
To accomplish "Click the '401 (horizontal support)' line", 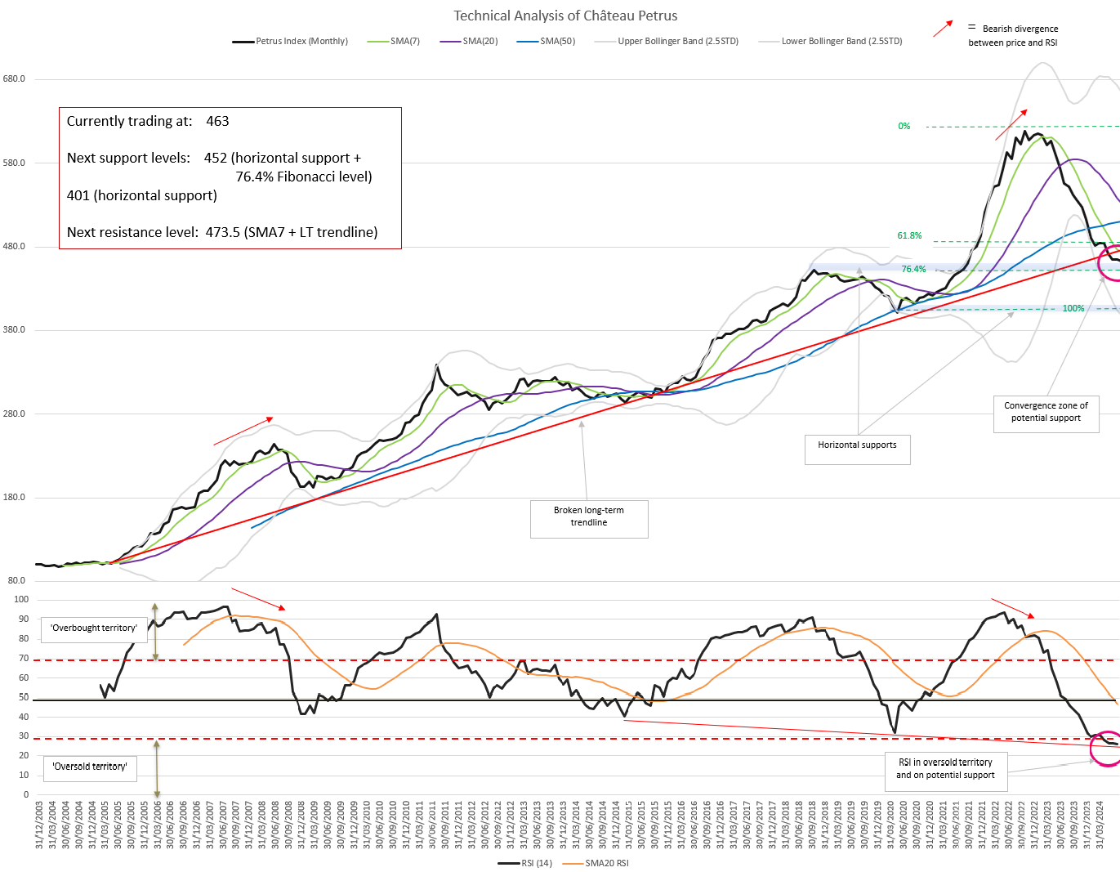I will point(142,195).
